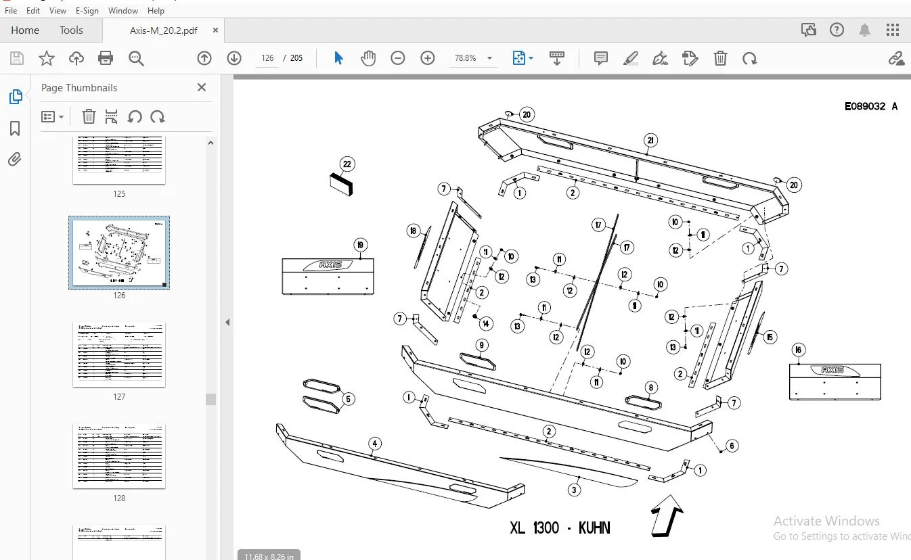Viewport: 911px width, 560px height.
Task: Click the '11.68 x 8.26 in' page size label
Action: coord(269,556)
